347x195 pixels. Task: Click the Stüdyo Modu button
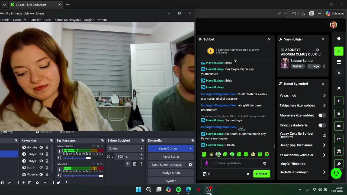click(x=171, y=173)
